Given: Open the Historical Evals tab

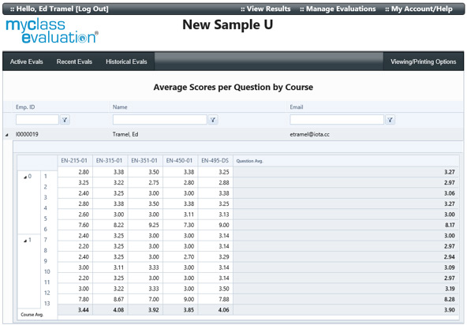Looking at the screenshot, I should 126,62.
